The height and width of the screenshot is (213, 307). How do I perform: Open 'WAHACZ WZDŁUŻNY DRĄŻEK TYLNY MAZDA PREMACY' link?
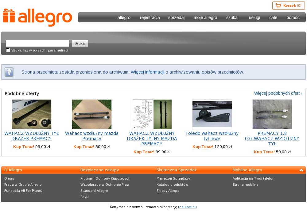152,139
